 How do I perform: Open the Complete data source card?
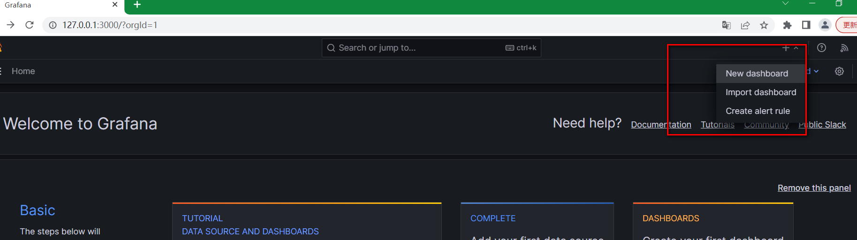[x=537, y=221]
